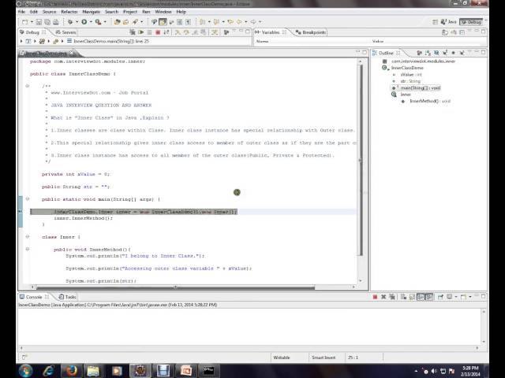This screenshot has height=378, width=505.
Task: Toggle Sort in the Outline view toolbar
Action: pyautogui.click(x=428, y=53)
